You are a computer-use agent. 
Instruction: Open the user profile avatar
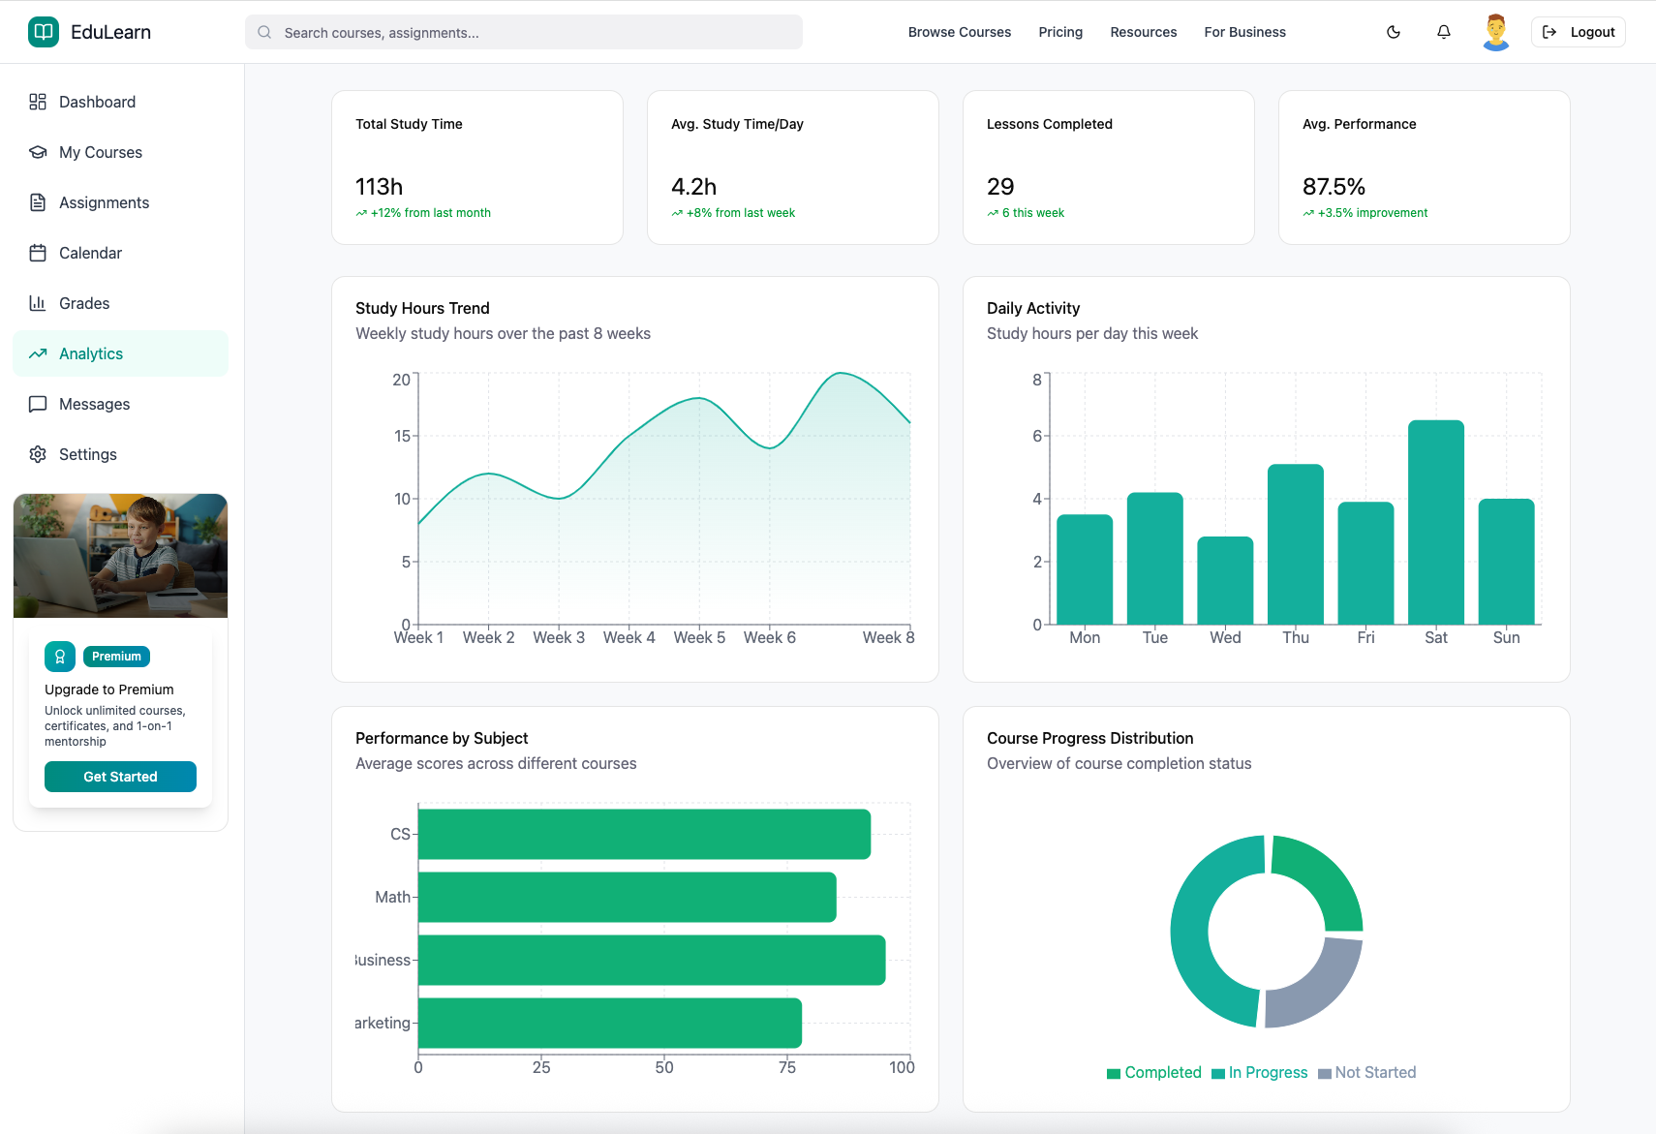(1495, 32)
